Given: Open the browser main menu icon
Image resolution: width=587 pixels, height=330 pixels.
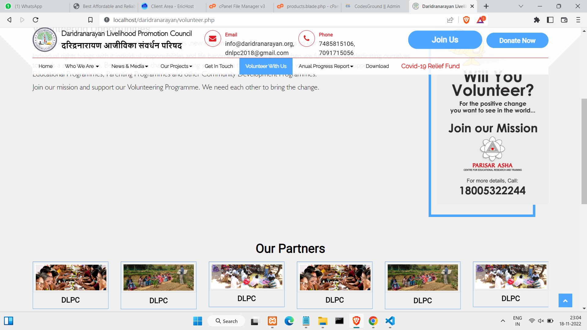Looking at the screenshot, I should (x=578, y=20).
